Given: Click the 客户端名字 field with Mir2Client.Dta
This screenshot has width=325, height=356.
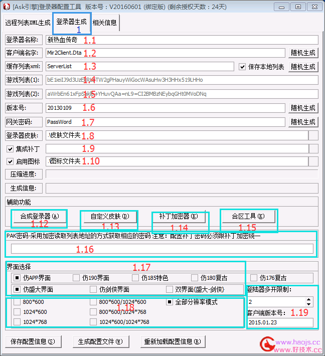Looking at the screenshot, I should point(166,53).
